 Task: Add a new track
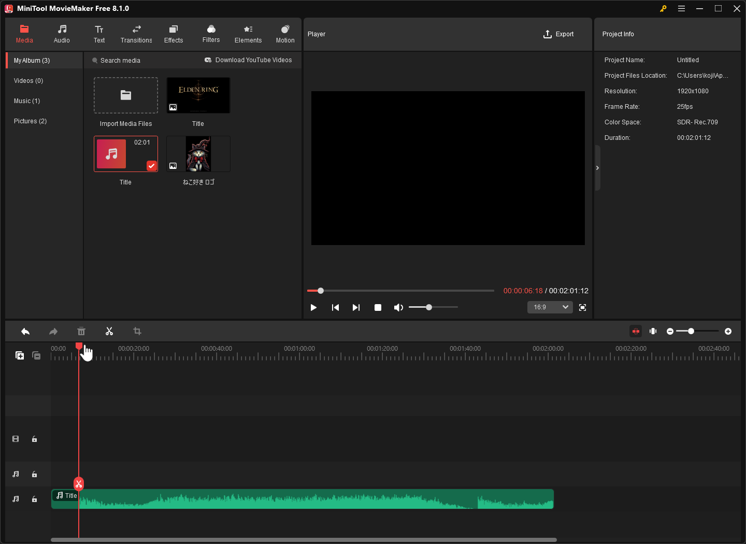click(x=20, y=355)
